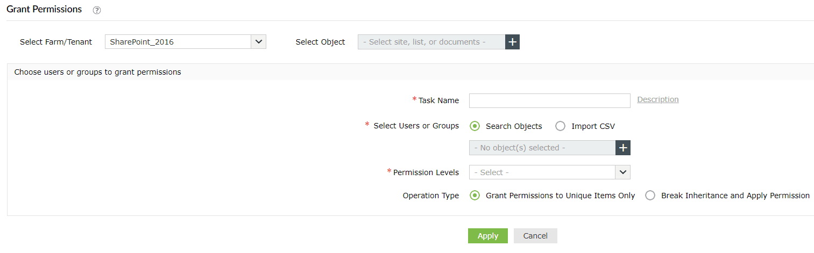Select the Search Objects radio button
This screenshot has height=253, width=814.
[x=475, y=126]
